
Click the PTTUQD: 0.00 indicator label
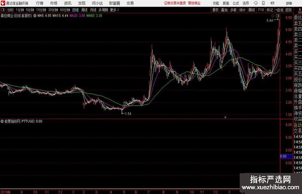pos(32,121)
